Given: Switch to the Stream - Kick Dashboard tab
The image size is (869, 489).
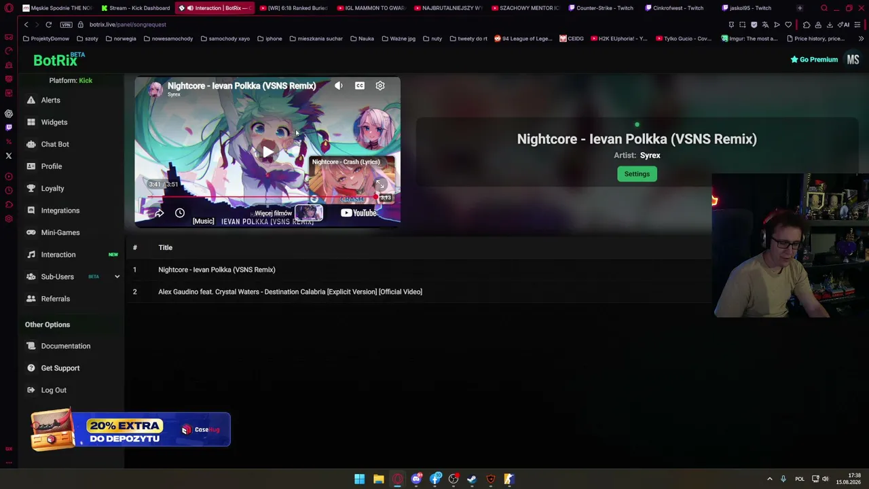Looking at the screenshot, I should pyautogui.click(x=135, y=8).
